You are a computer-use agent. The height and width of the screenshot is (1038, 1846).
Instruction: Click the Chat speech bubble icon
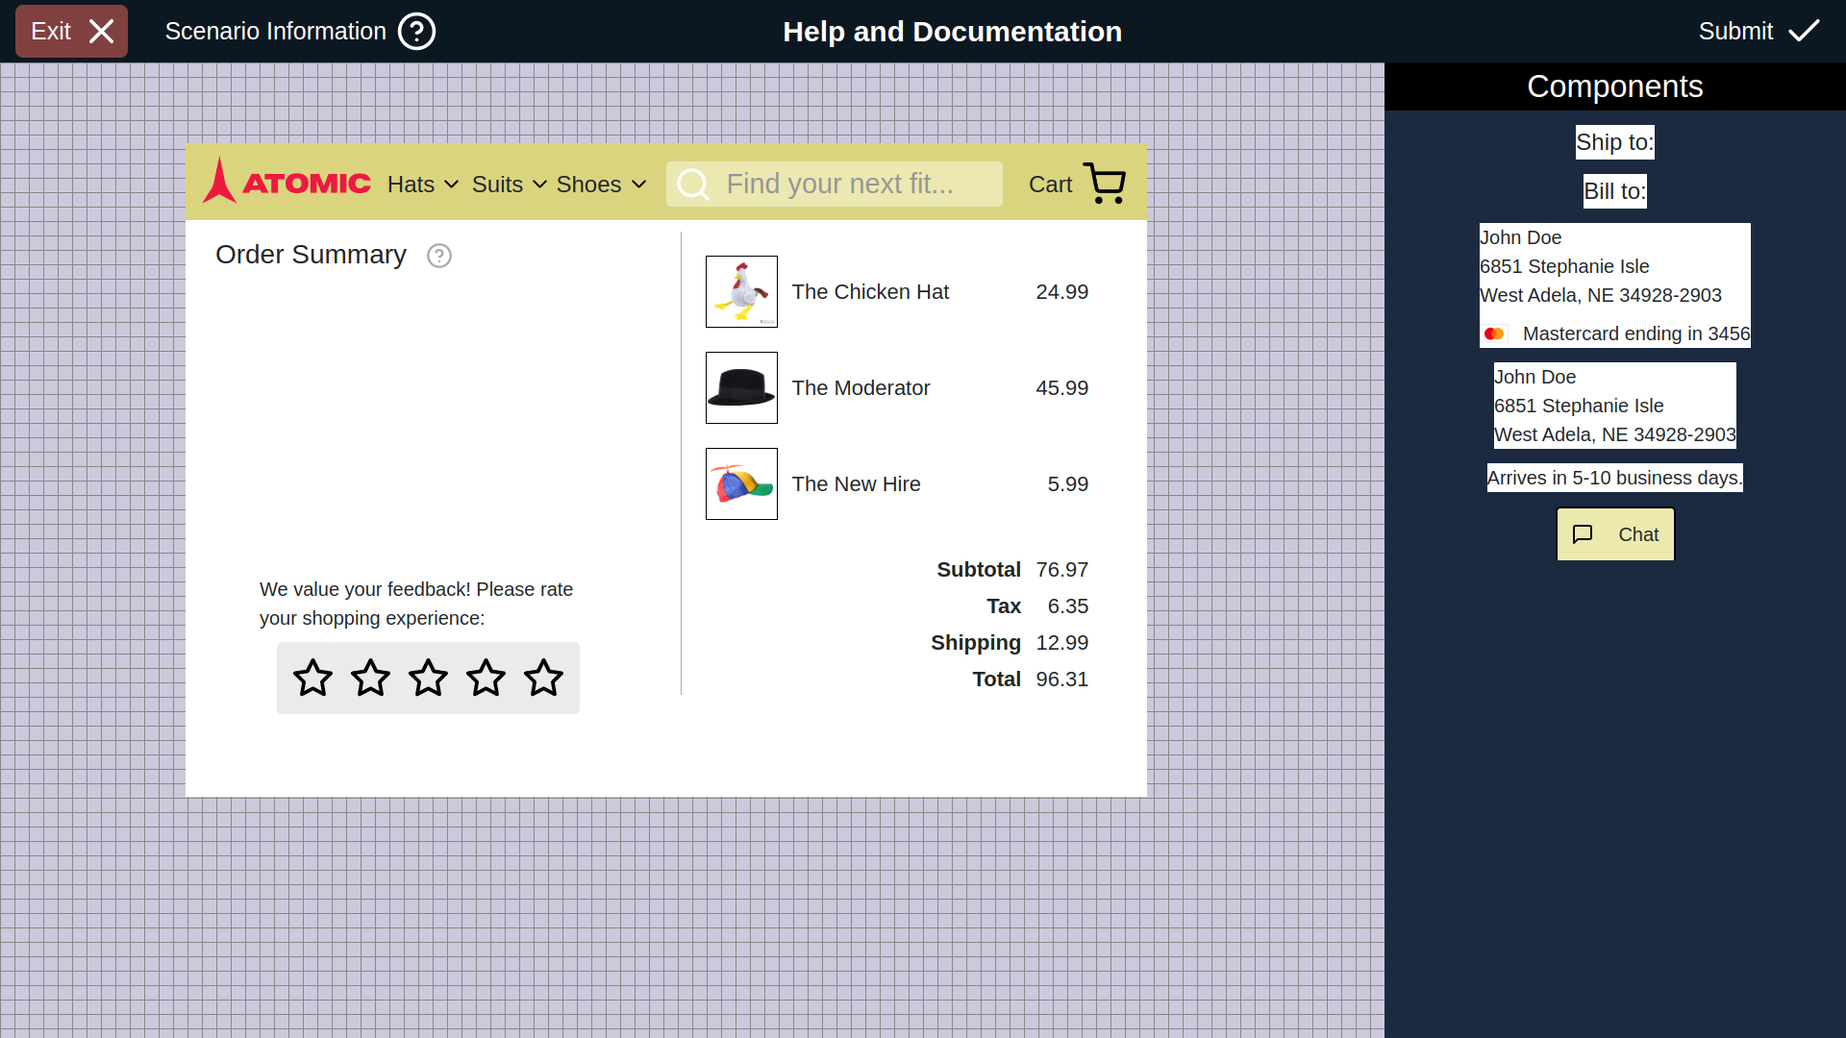point(1583,534)
